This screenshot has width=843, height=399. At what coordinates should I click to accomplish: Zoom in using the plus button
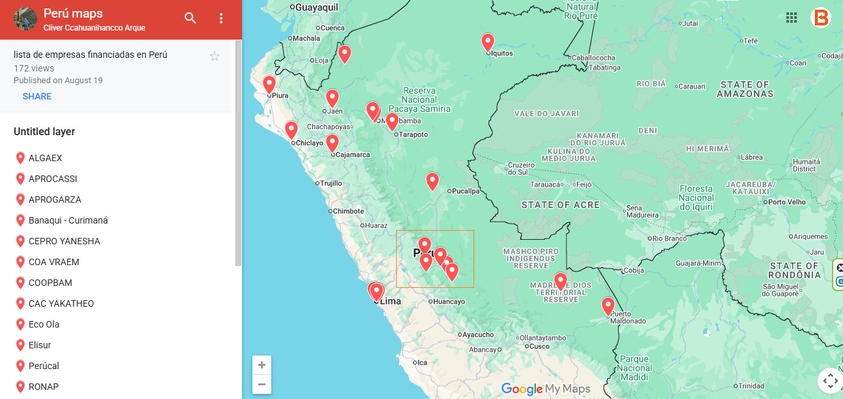coord(261,365)
